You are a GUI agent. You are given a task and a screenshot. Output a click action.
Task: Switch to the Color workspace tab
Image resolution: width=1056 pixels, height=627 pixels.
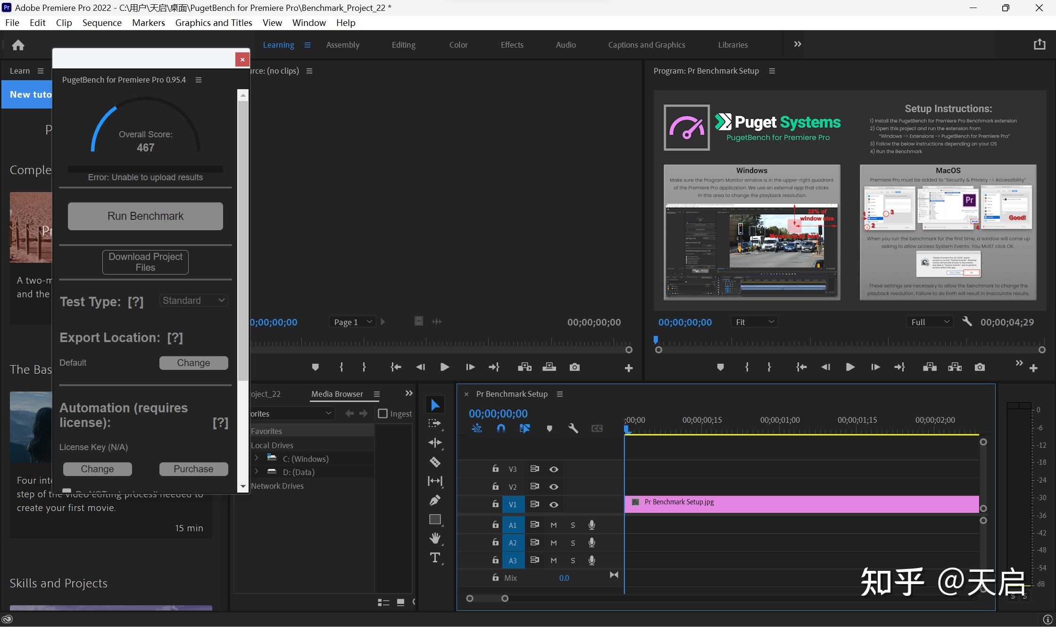pos(458,45)
